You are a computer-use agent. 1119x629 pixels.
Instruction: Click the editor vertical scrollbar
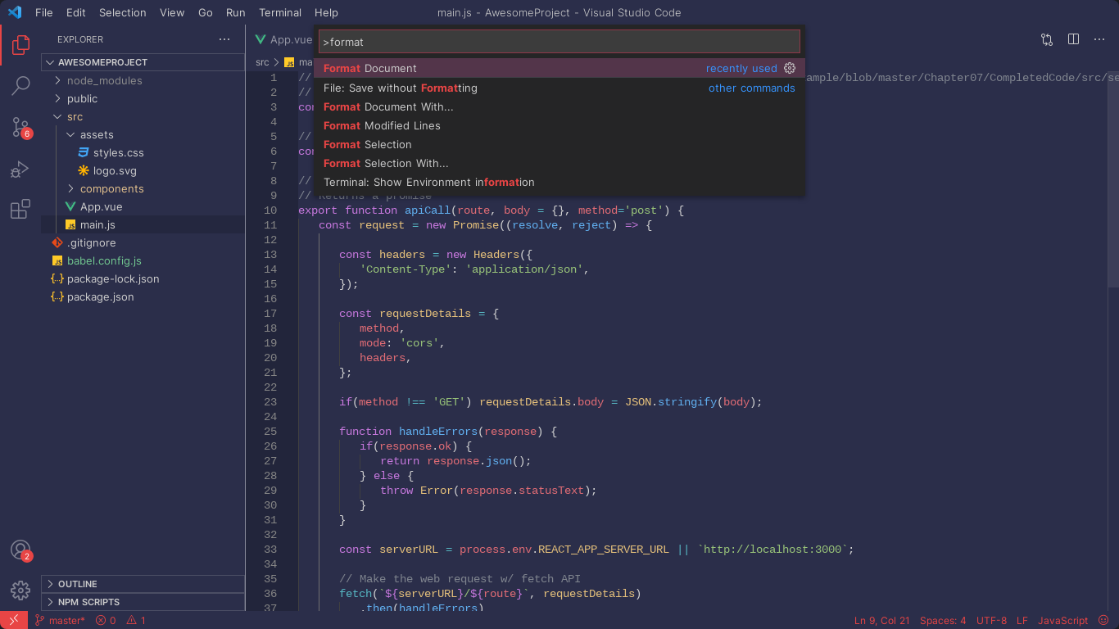(1113, 180)
